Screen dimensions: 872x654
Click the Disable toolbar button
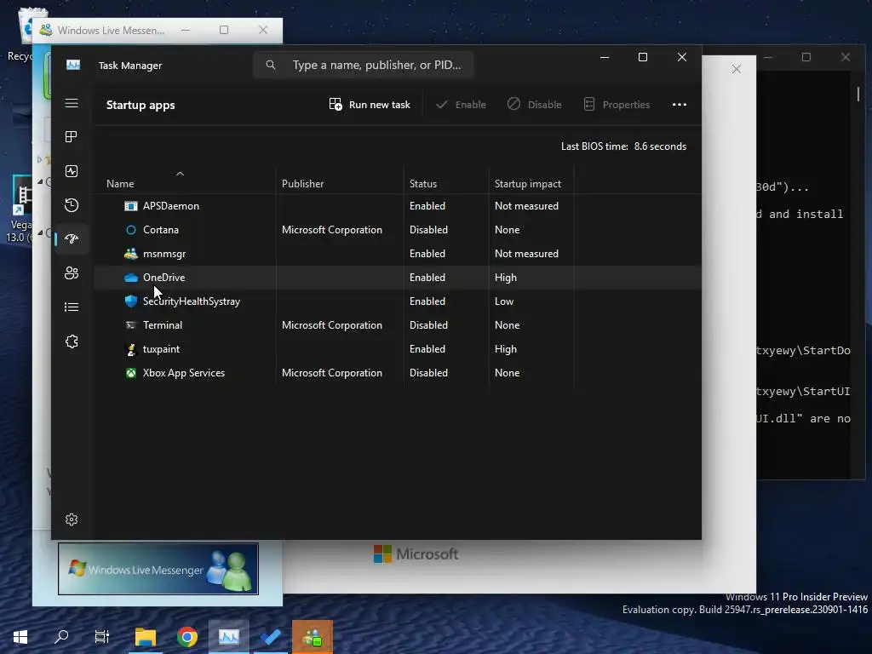[x=535, y=105]
